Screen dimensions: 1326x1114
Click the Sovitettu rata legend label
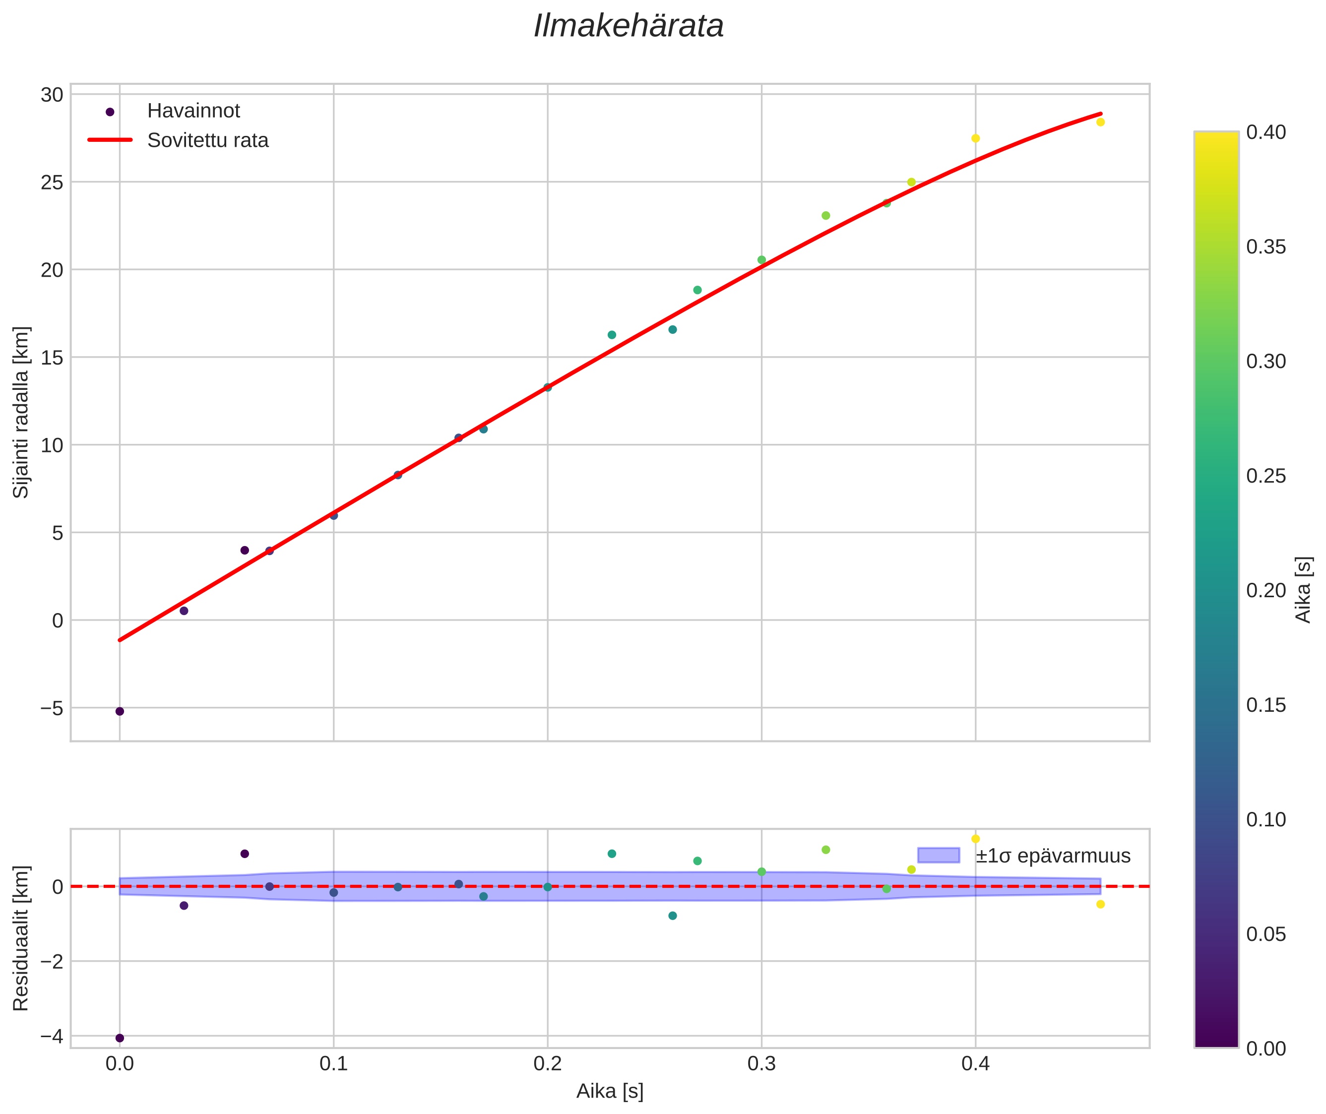208,140
